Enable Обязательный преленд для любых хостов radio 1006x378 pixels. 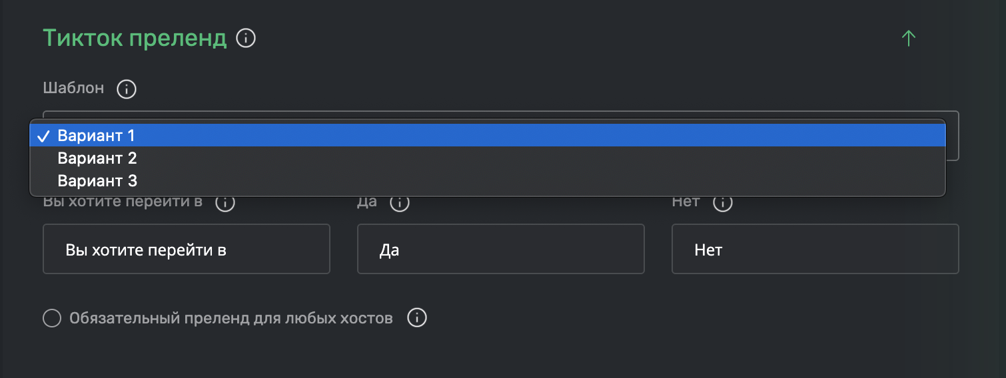point(52,318)
